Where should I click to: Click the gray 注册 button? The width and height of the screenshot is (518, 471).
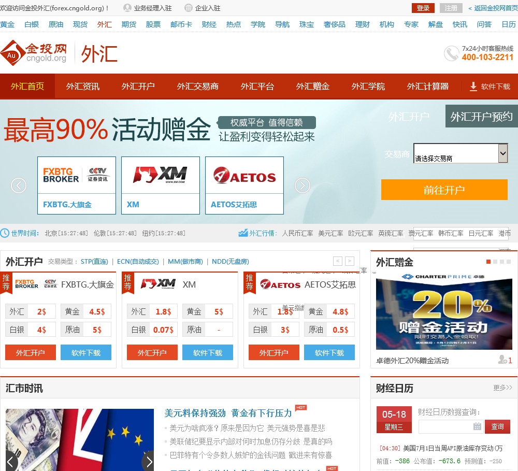click(x=451, y=8)
